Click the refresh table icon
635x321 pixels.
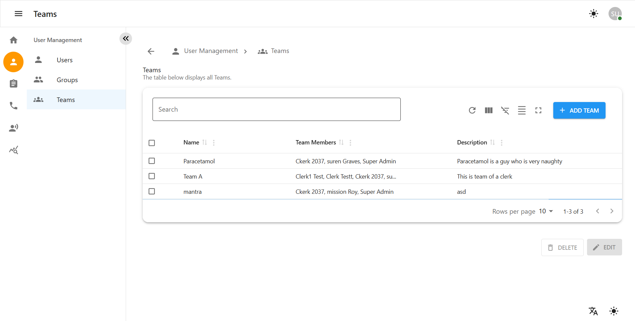pyautogui.click(x=472, y=110)
